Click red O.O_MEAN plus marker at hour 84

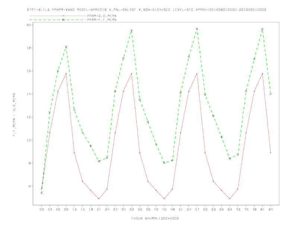tap(270, 153)
